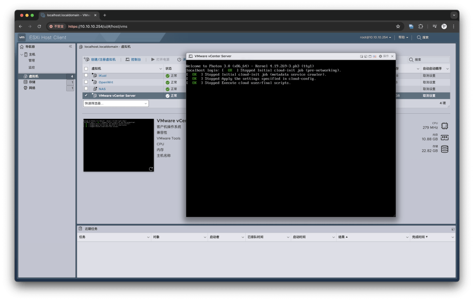The height and width of the screenshot is (301, 474).
Task: Click the green status icon for OpenWrt
Action: [x=168, y=82]
